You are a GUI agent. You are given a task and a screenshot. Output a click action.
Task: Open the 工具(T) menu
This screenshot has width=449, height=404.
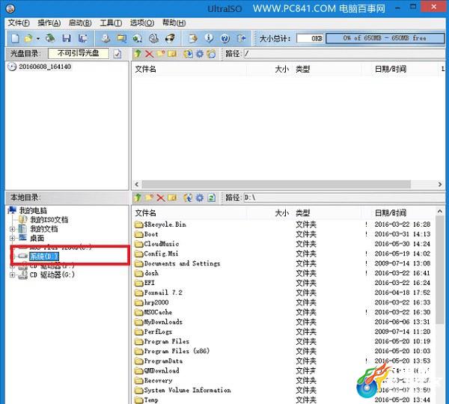[111, 23]
